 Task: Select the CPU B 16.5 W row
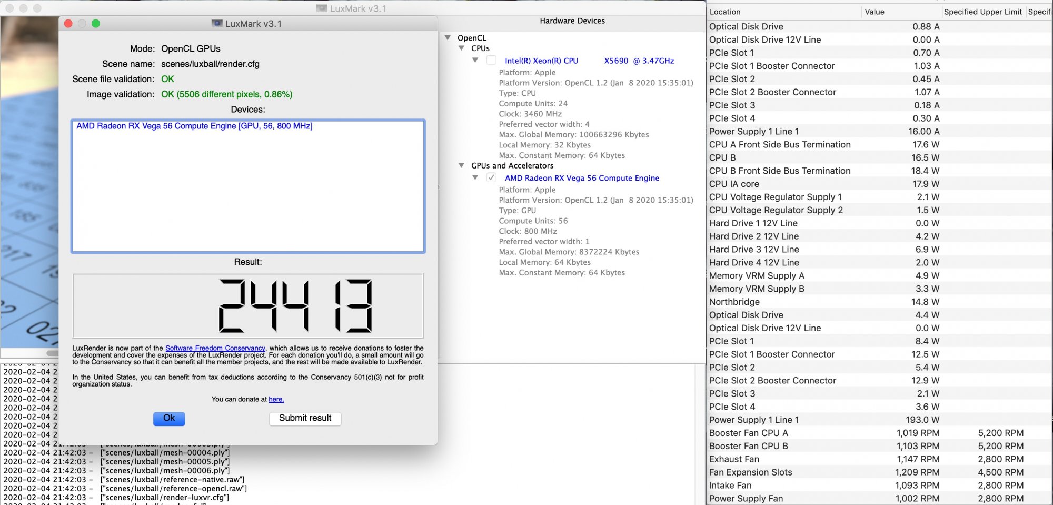pyautogui.click(x=879, y=157)
